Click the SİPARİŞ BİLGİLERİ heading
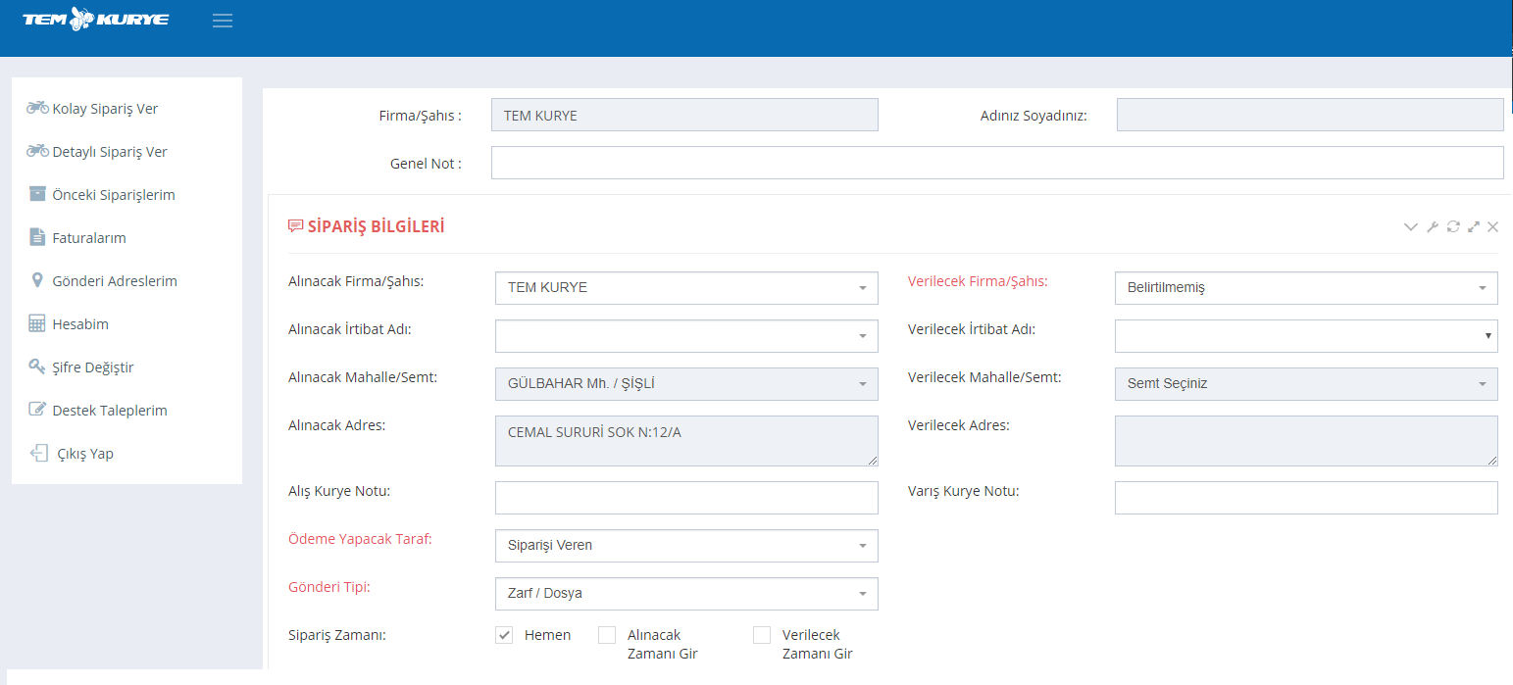 tap(377, 226)
